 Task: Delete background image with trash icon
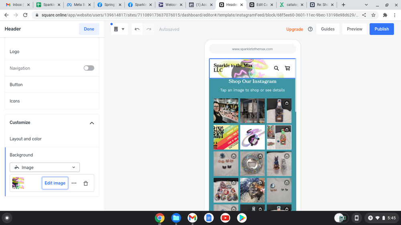click(x=85, y=183)
